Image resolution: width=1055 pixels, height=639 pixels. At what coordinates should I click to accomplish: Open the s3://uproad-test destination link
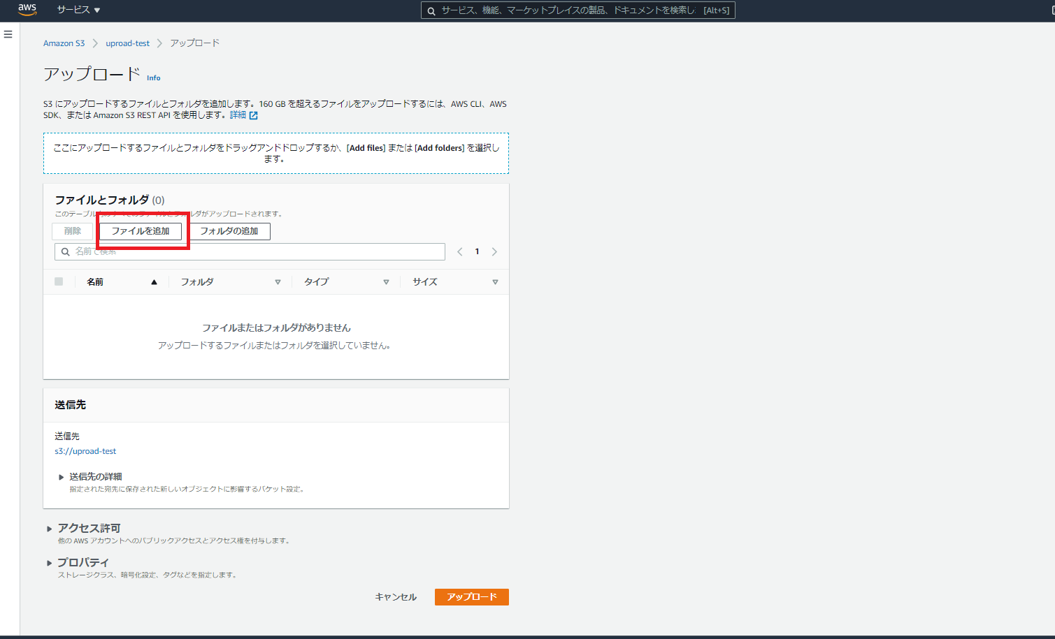(85, 450)
